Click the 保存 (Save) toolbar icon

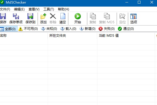tap(3, 16)
